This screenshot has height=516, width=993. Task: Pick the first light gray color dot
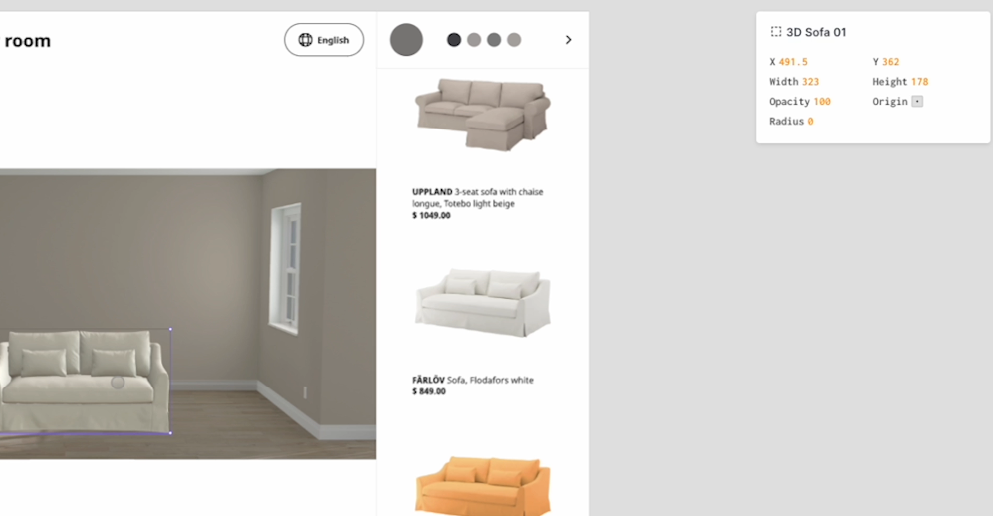tap(474, 40)
